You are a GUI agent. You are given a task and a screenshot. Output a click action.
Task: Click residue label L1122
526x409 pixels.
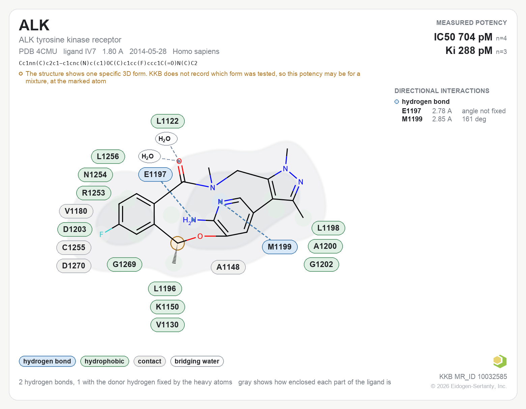tap(168, 121)
